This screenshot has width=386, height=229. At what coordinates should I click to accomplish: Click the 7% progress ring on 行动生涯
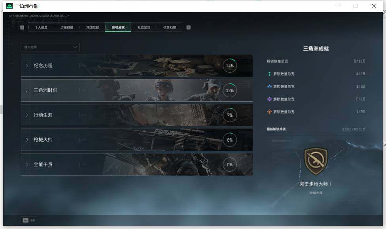pos(230,115)
